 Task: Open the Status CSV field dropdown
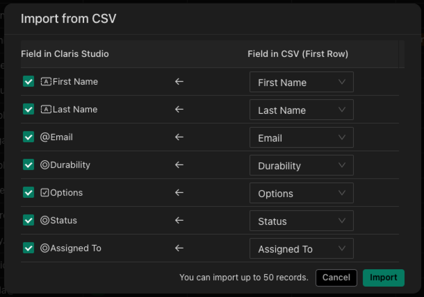point(301,221)
